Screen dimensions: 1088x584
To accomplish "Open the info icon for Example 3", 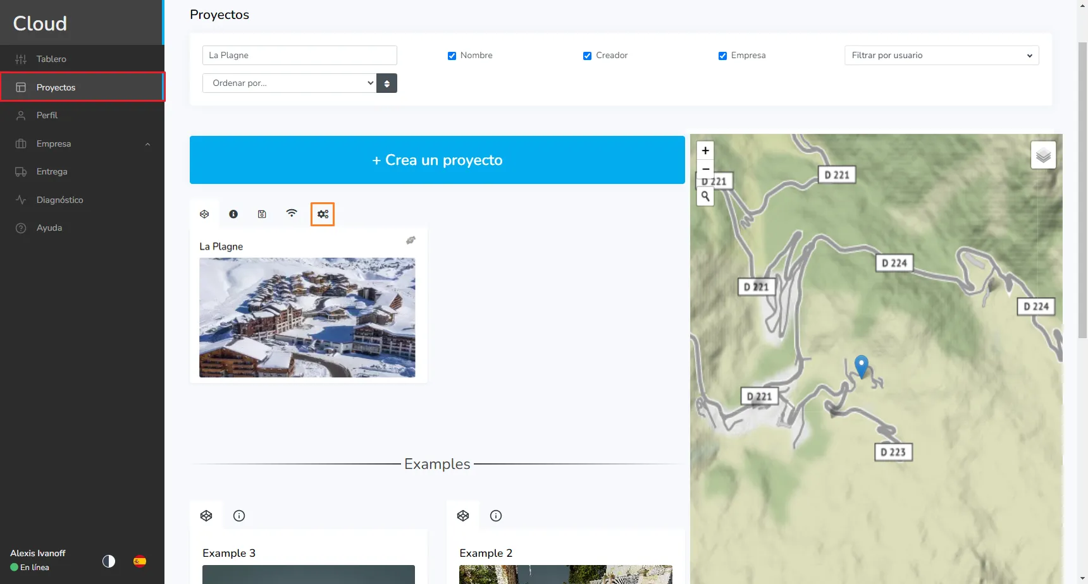I will point(239,516).
